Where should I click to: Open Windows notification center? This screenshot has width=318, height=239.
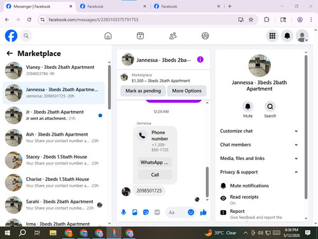tap(308, 233)
